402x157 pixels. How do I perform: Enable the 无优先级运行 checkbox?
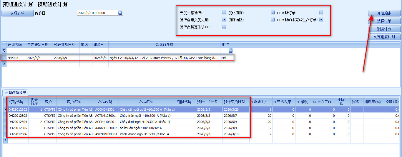[224, 13]
